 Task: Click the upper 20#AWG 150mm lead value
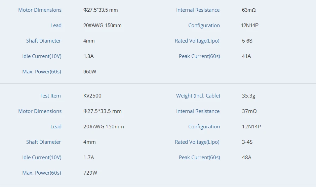click(x=103, y=25)
